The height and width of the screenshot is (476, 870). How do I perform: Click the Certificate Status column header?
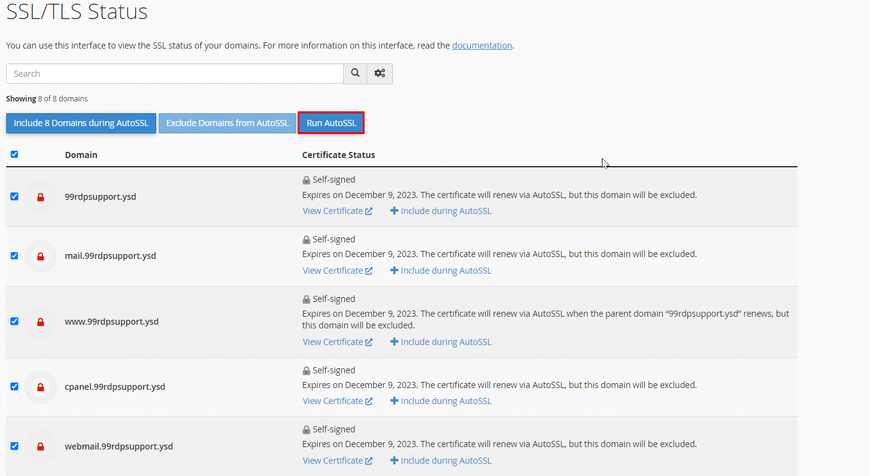coord(338,155)
